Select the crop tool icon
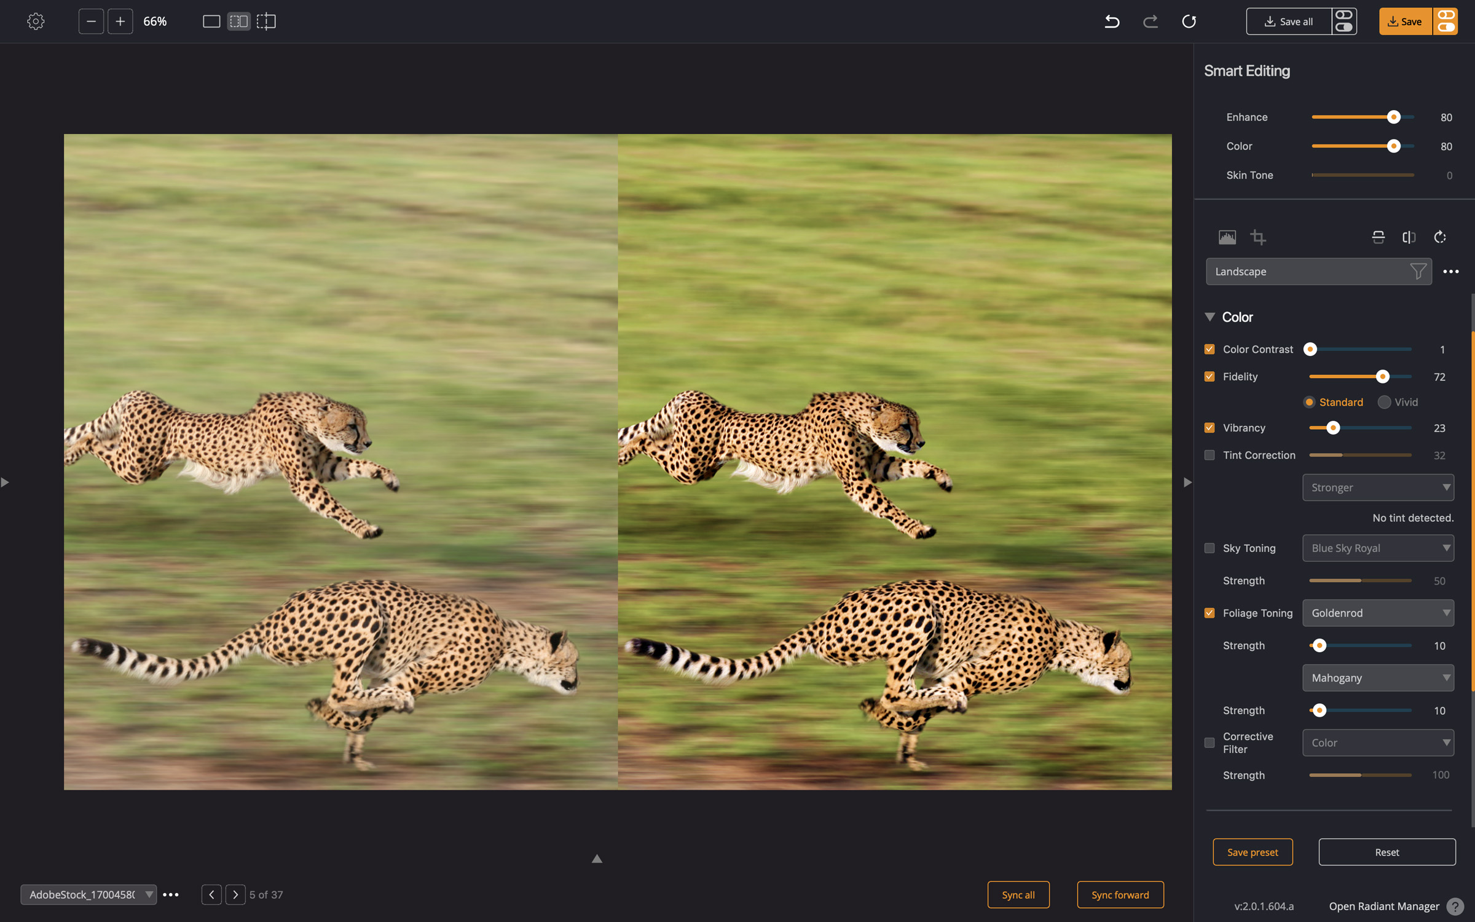Screen dimensions: 1475x922 click(x=1258, y=237)
